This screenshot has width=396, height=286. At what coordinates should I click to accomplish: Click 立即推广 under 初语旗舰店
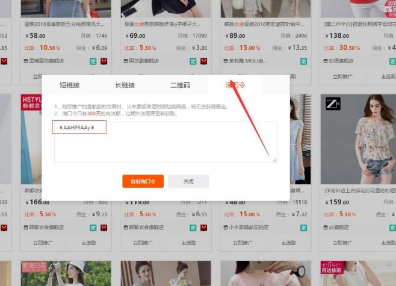[342, 76]
